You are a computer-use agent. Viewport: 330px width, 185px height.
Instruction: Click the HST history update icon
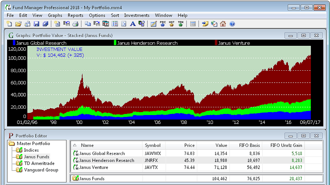(172, 24)
